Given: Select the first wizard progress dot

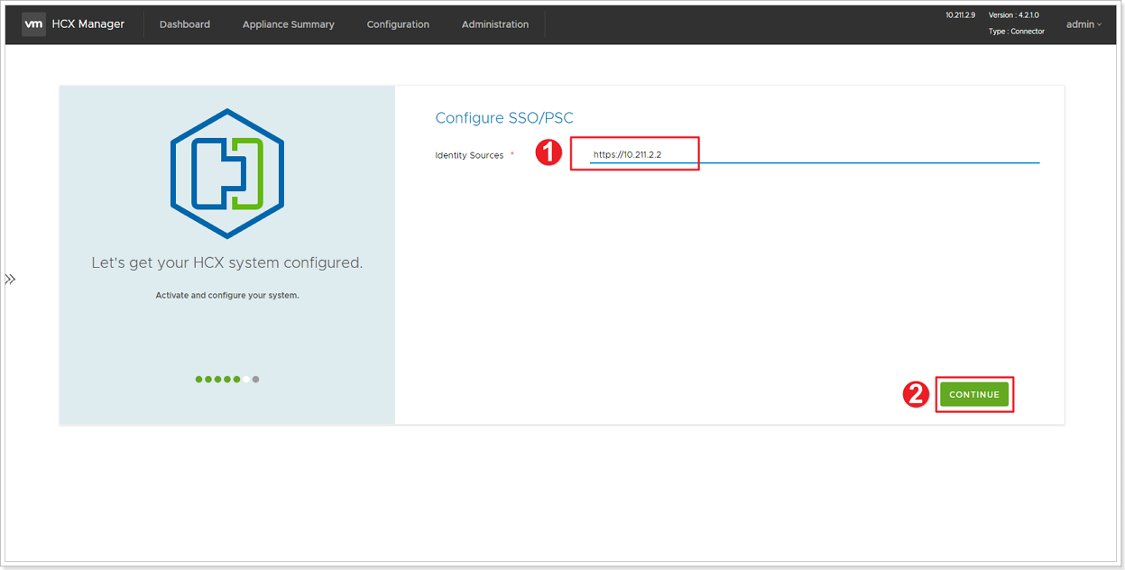Looking at the screenshot, I should point(198,379).
